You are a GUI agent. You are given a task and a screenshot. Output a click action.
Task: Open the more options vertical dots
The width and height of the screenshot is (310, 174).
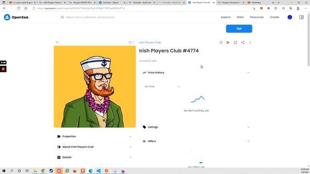click(250, 43)
